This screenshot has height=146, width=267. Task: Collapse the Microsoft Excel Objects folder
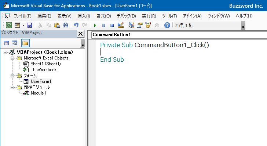pyautogui.click(x=12, y=58)
